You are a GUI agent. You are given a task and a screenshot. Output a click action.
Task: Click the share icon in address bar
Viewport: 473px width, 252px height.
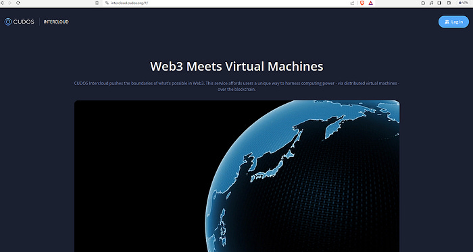tap(352, 3)
